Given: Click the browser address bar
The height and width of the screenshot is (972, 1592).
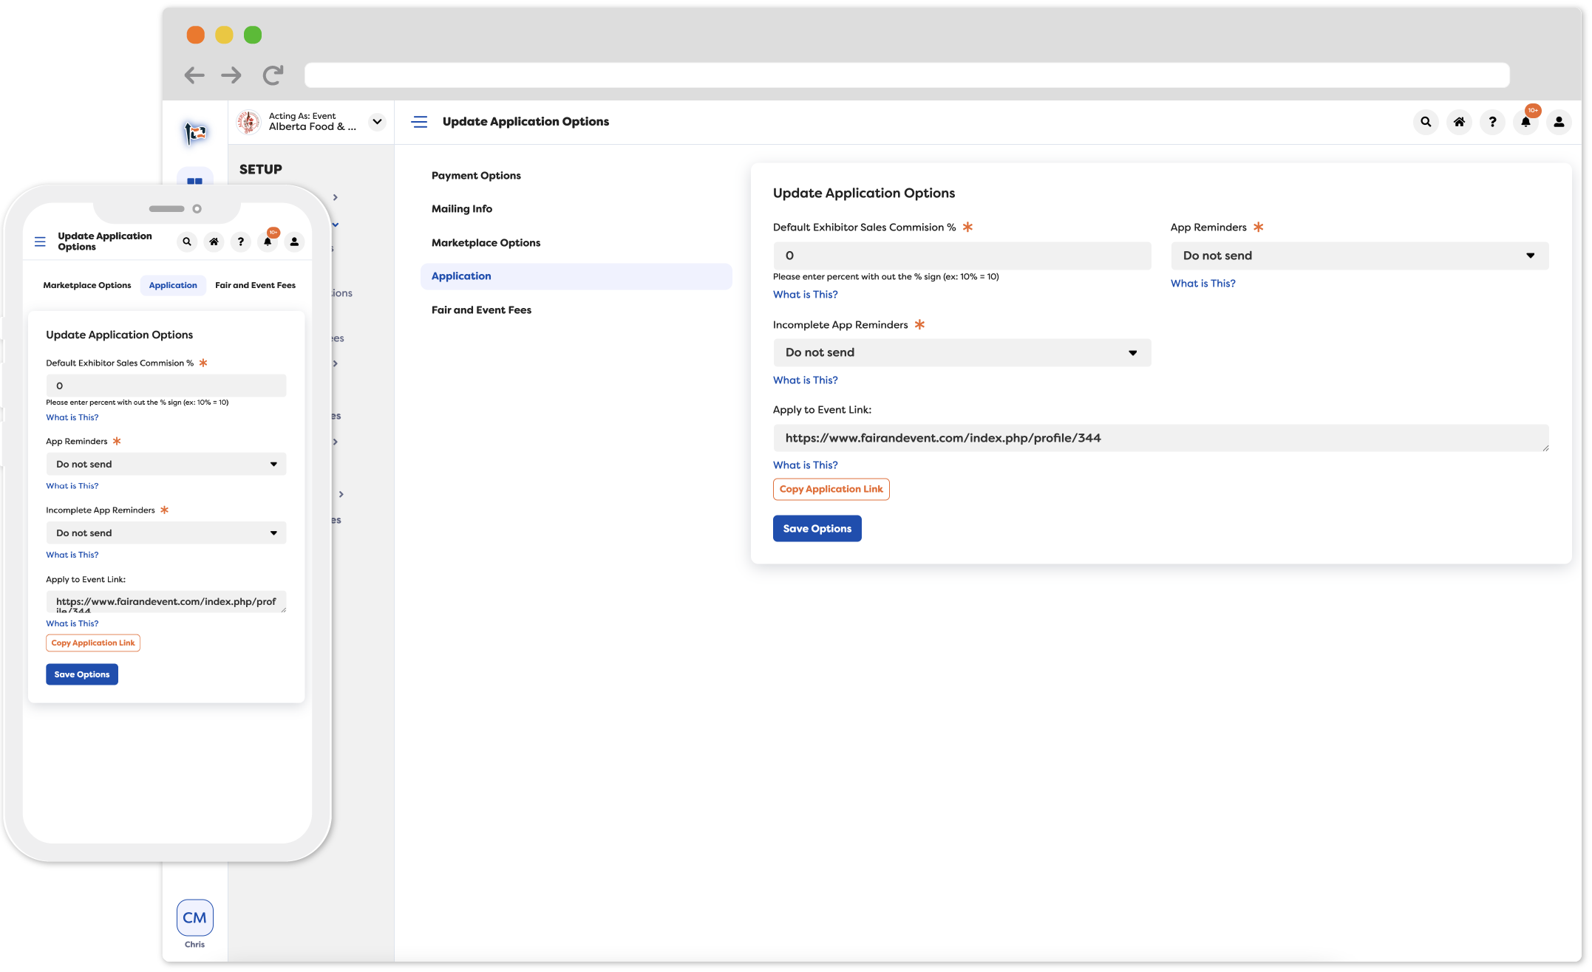Looking at the screenshot, I should pyautogui.click(x=907, y=75).
